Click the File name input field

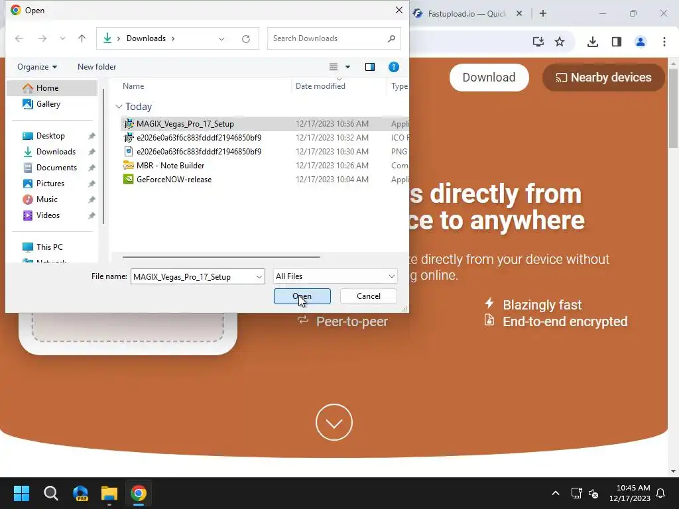click(x=193, y=276)
